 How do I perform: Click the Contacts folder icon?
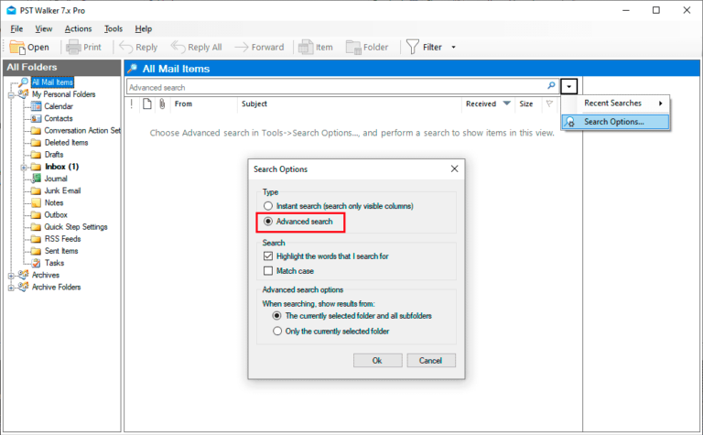[37, 118]
